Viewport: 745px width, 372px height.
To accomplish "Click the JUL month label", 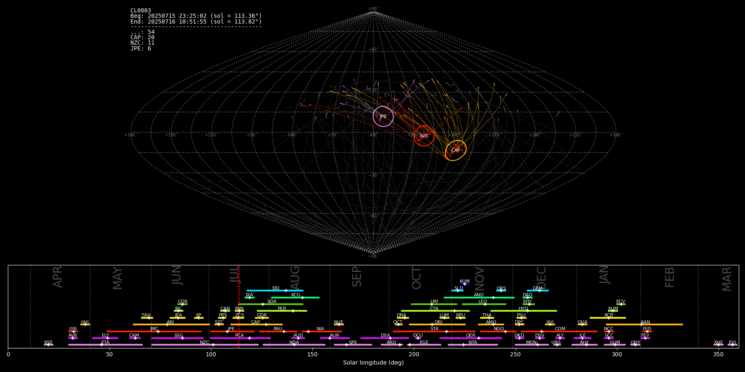I will 234,274.
